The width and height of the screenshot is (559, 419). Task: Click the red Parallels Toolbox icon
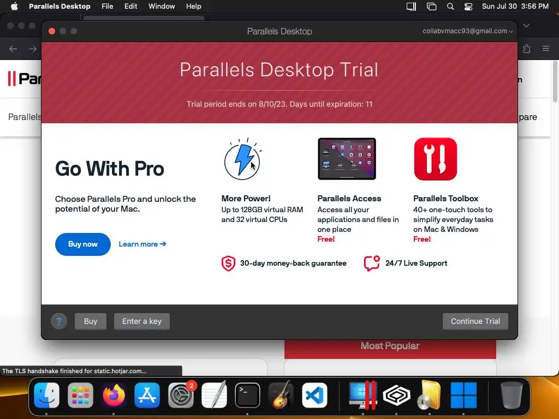[435, 159]
